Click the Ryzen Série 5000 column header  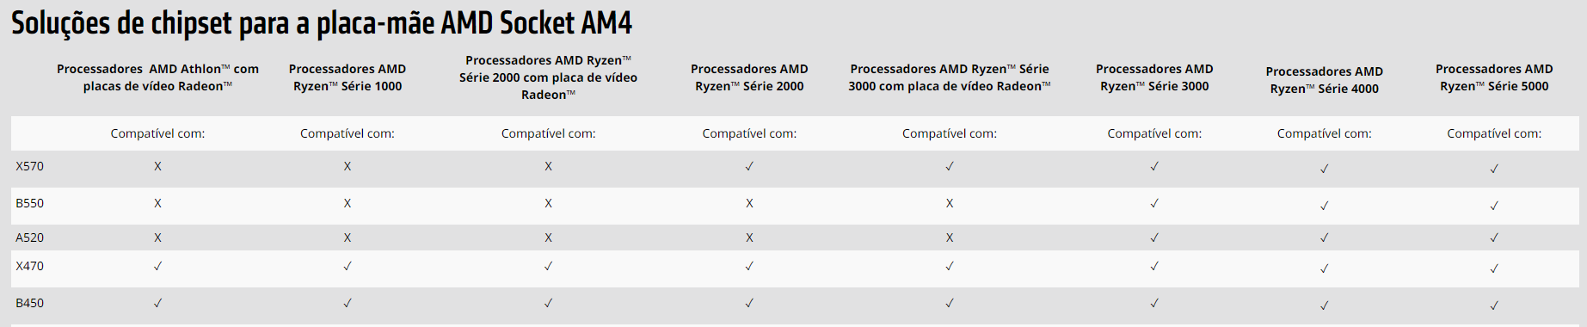tap(1494, 77)
